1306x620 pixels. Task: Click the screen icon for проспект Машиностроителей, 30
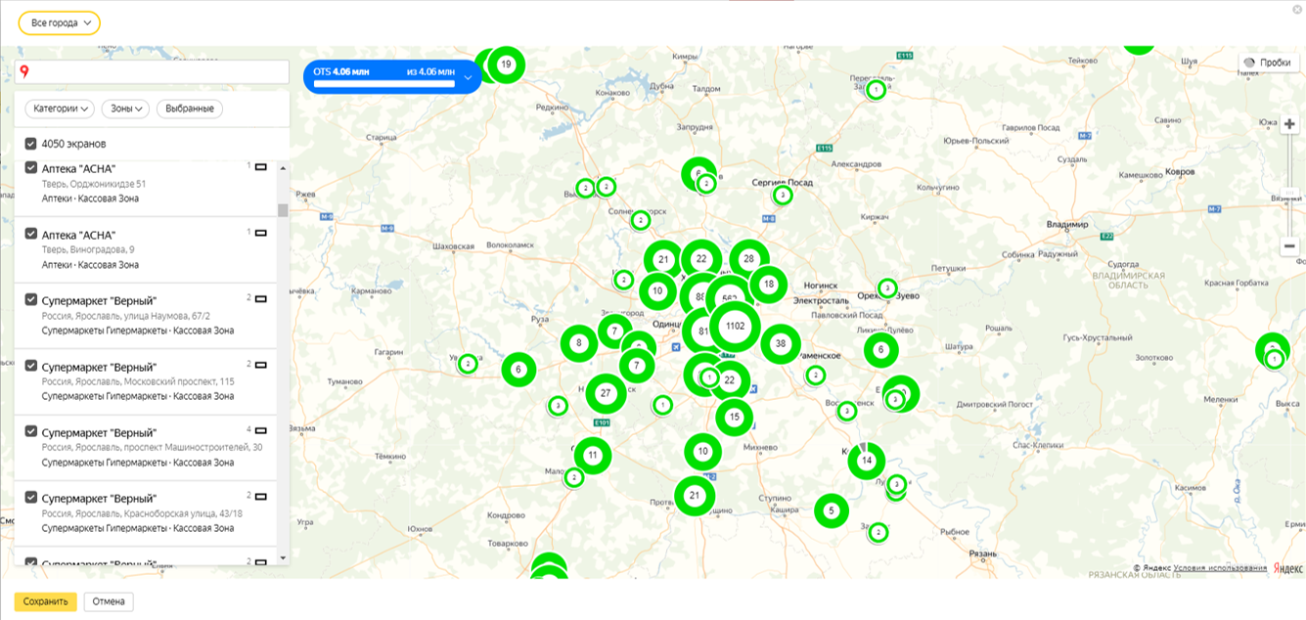pyautogui.click(x=261, y=430)
